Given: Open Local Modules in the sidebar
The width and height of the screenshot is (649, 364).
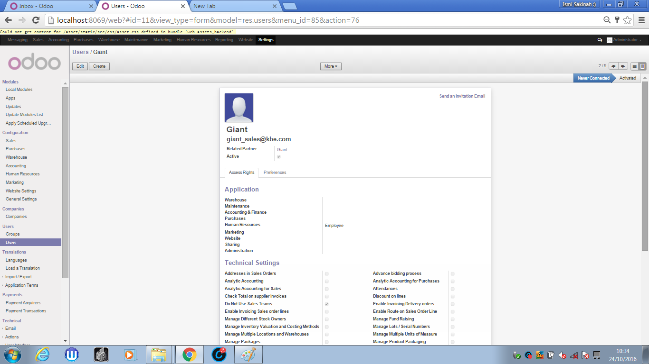Looking at the screenshot, I should click(19, 90).
